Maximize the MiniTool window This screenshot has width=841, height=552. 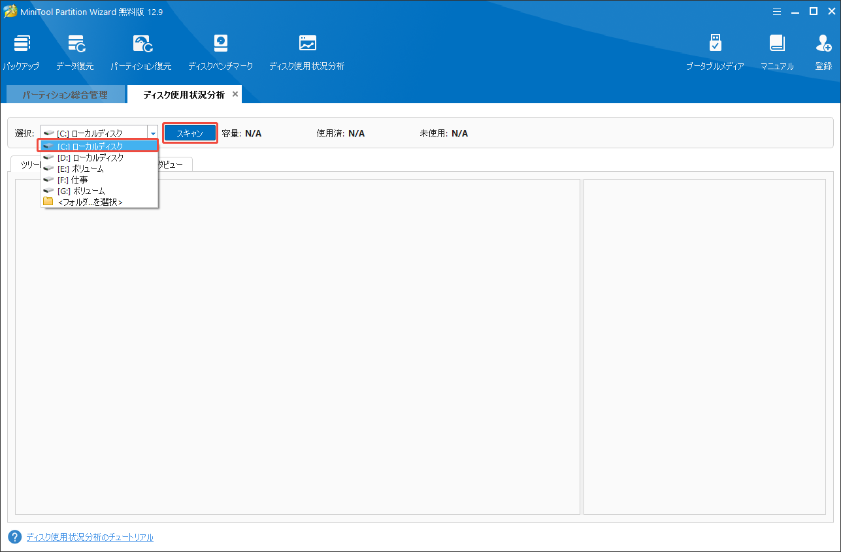813,11
